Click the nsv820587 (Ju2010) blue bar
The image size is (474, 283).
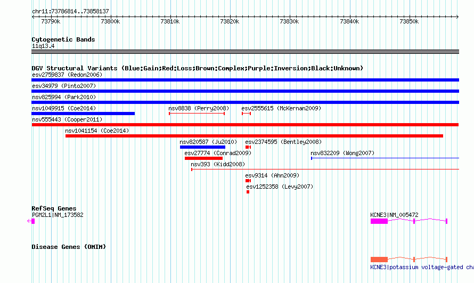point(202,147)
